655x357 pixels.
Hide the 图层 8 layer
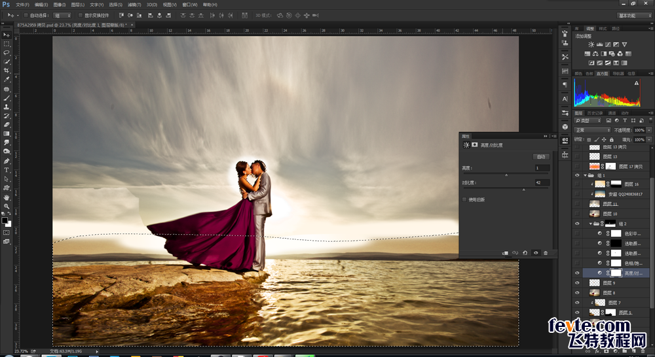coord(577,293)
